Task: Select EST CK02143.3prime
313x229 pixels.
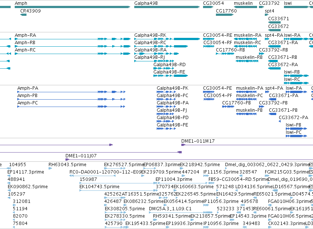Action: (x=270, y=227)
